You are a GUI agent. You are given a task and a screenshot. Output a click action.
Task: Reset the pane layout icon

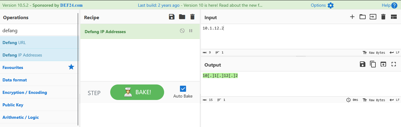[394, 17]
